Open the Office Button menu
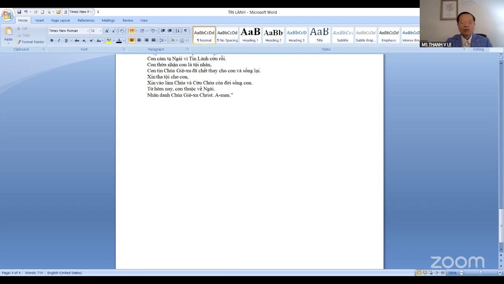 pyautogui.click(x=7, y=15)
